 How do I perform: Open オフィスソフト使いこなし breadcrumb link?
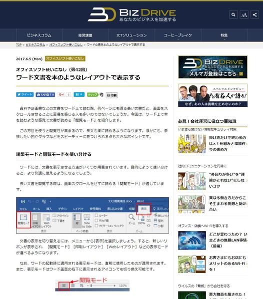66,44
